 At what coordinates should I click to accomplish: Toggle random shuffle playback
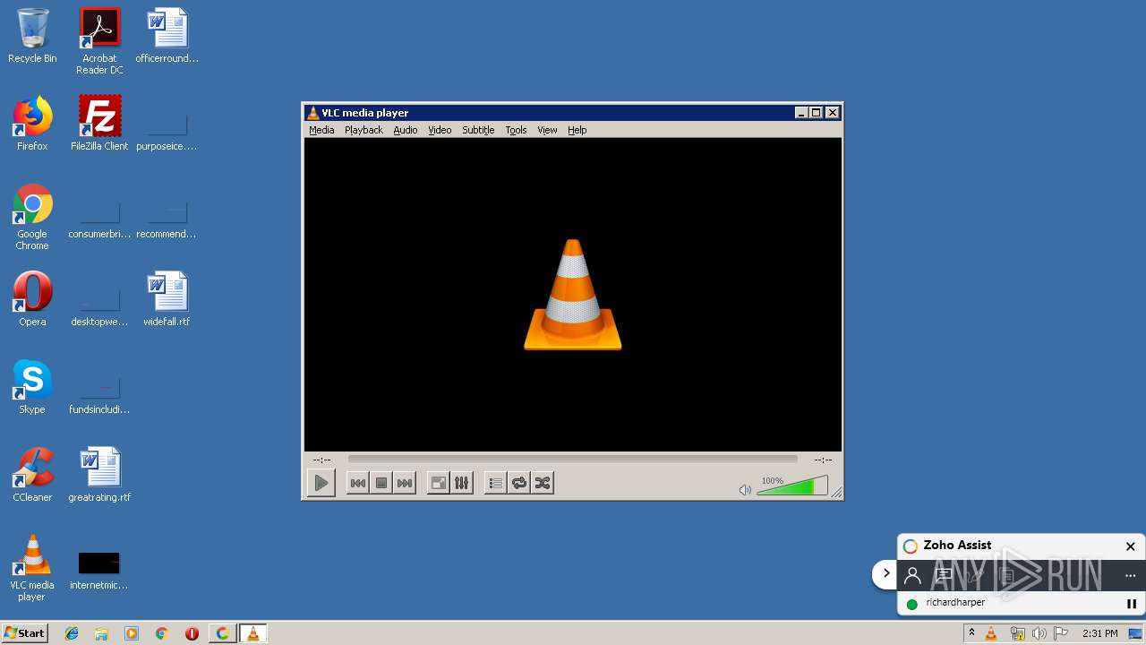[543, 483]
